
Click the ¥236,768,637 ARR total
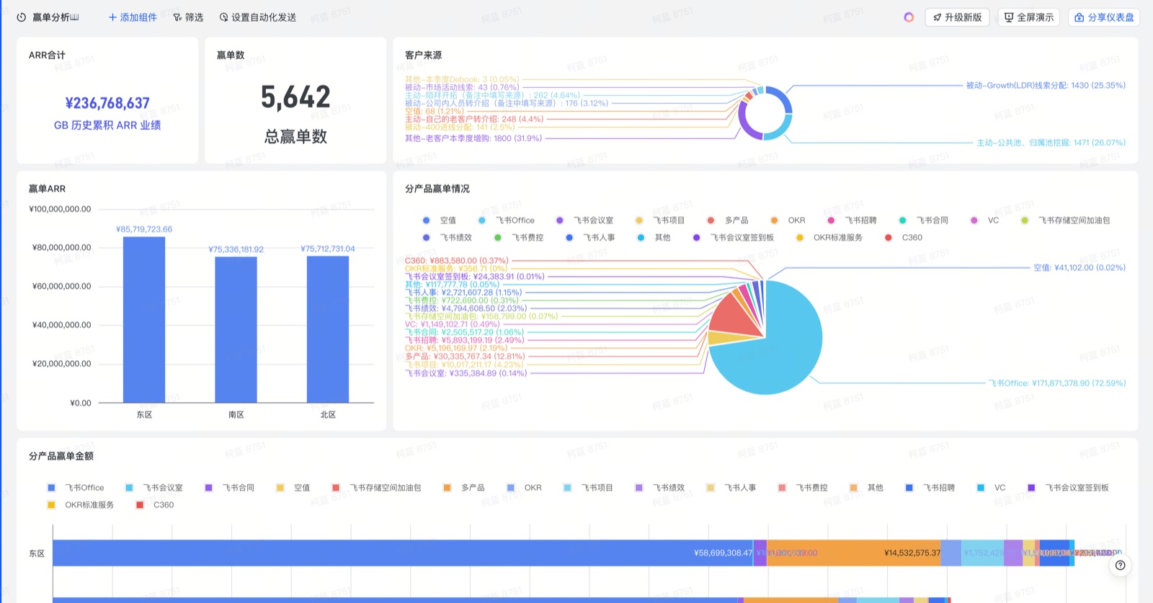tap(107, 103)
